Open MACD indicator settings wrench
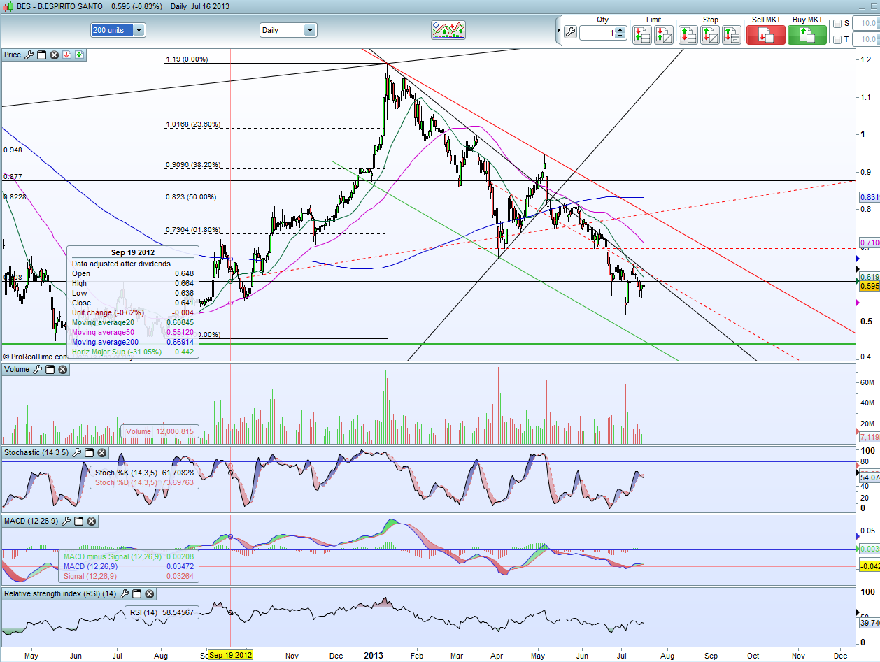Screen dimensions: 880x662 click(x=66, y=521)
